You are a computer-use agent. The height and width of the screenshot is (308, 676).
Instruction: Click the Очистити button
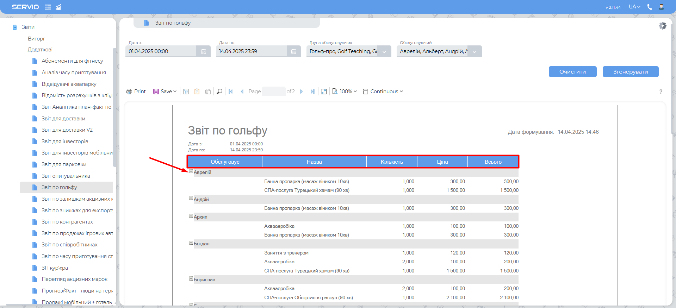point(572,72)
